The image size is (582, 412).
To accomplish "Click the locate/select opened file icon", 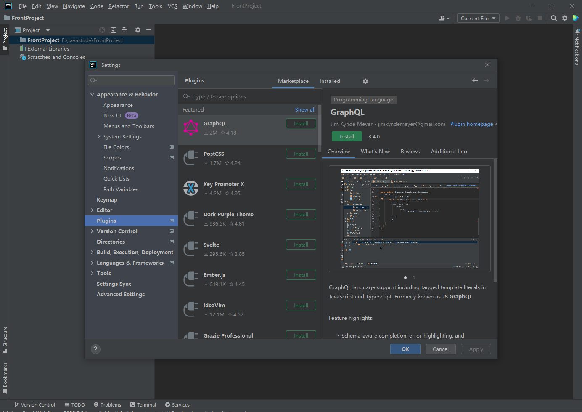I will pyautogui.click(x=102, y=30).
